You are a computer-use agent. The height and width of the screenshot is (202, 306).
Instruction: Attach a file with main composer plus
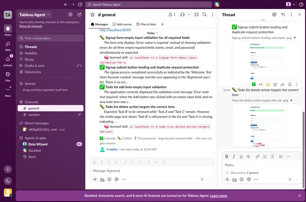pos(95,179)
